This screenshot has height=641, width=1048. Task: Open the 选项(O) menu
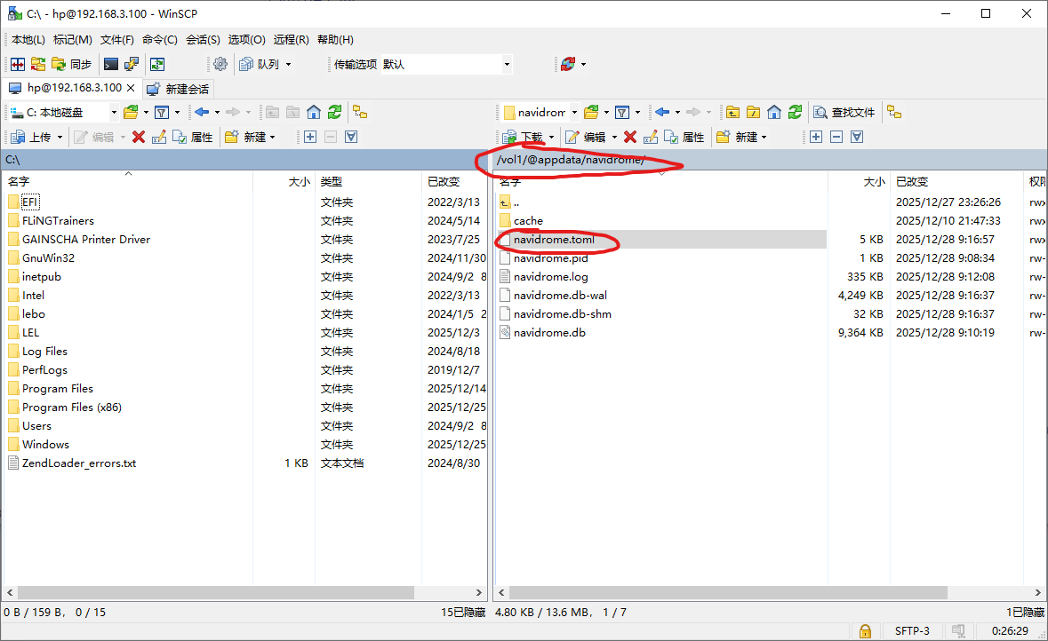246,39
